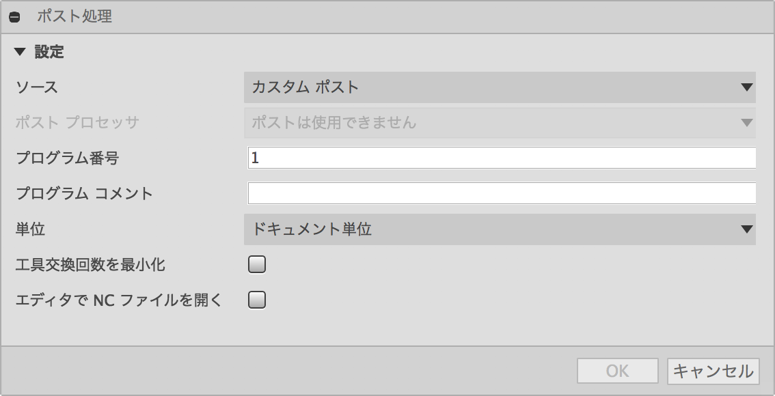Check エディタで NC ファイルを開く checkbox

click(256, 300)
